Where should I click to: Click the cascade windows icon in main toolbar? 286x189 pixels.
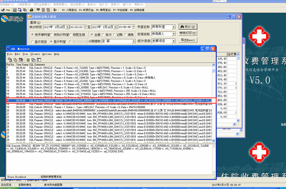tap(25, 10)
